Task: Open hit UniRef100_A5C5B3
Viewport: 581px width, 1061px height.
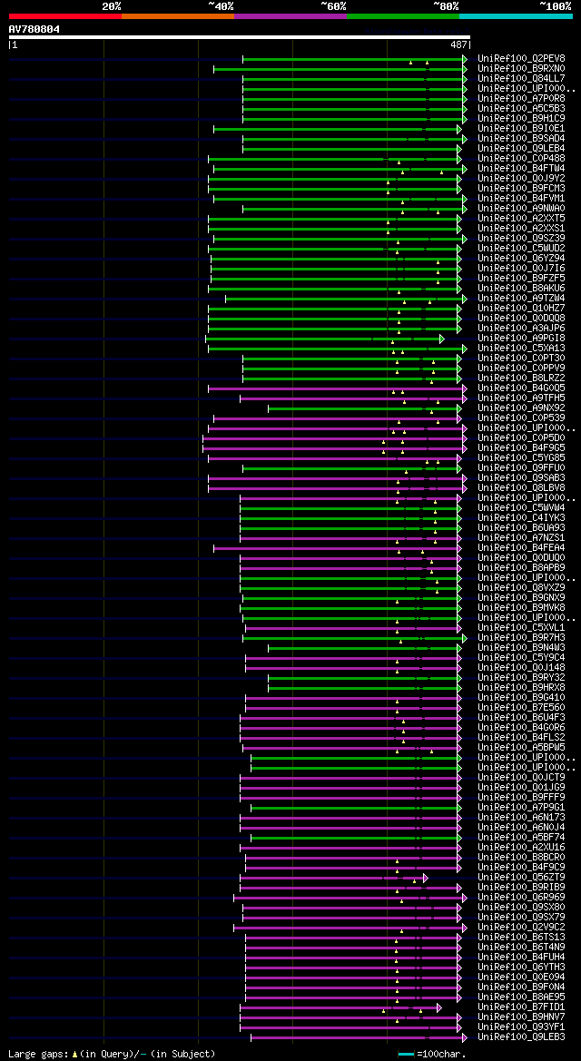Action: 521,108
